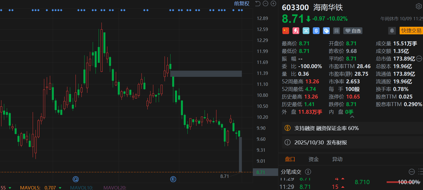Click the pink lightning Level-1 quote icon
The width and height of the screenshot is (423, 190).
tap(296, 31)
